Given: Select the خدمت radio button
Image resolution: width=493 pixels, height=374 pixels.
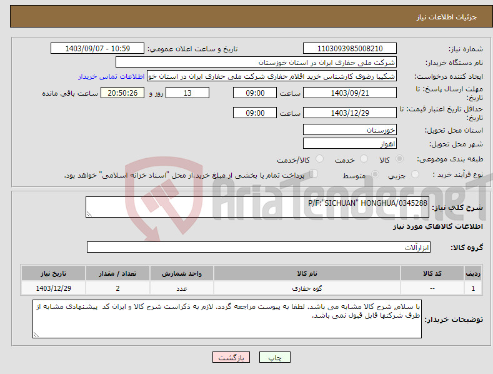Looking at the screenshot, I should coord(364,159).
